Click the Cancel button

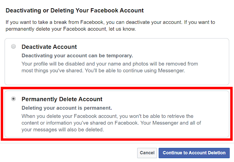[x=147, y=153]
